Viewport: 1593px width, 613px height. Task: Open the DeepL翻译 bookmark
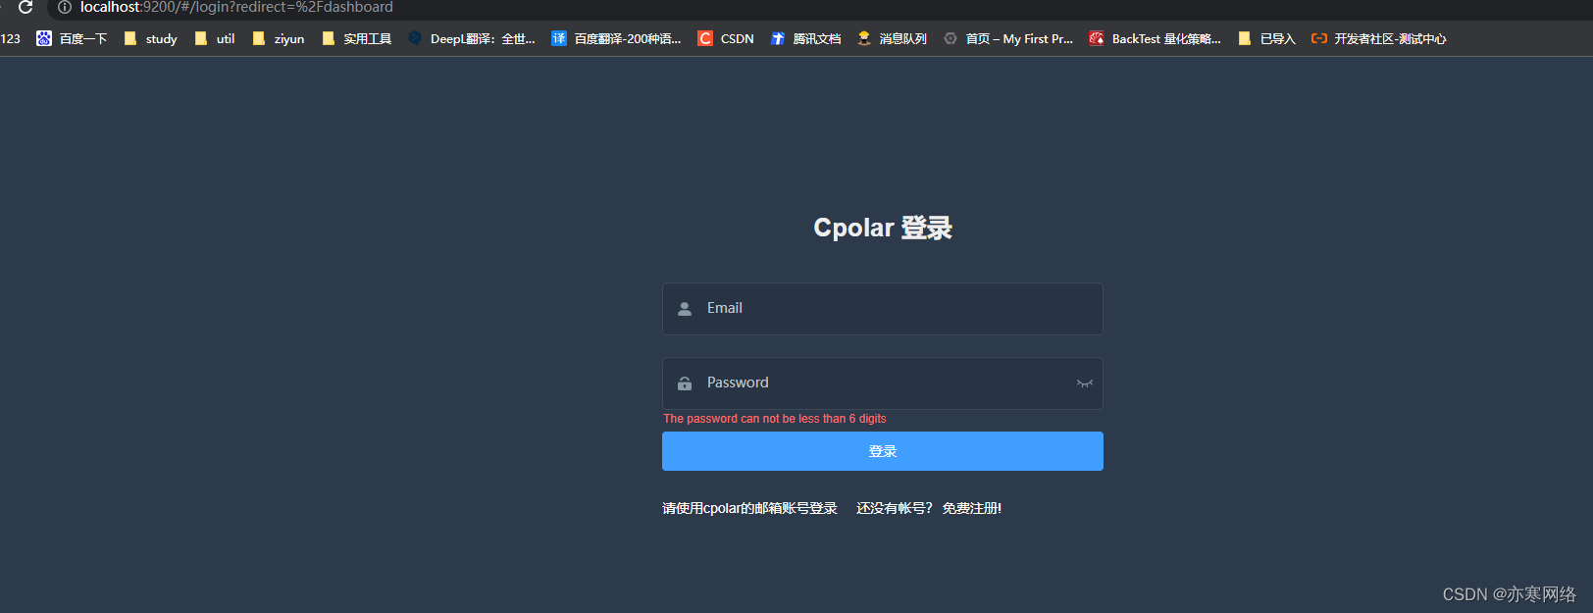tap(472, 38)
